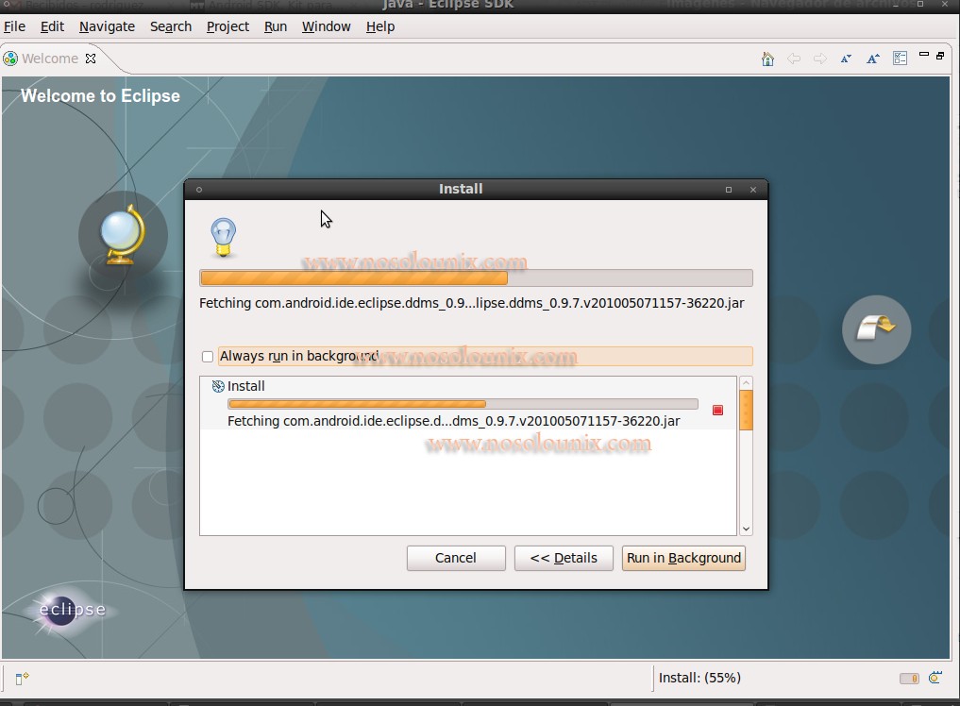Click the Home icon in Welcome toolbar
The width and height of the screenshot is (960, 706).
point(767,59)
